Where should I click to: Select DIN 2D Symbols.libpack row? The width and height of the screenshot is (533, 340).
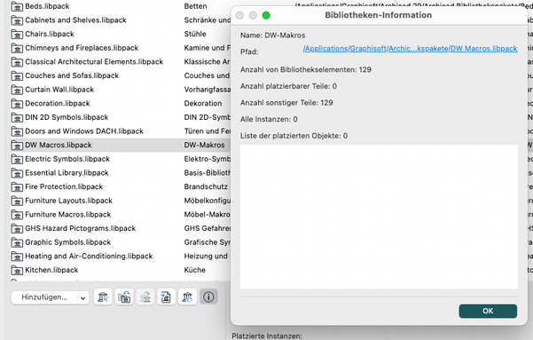click(x=67, y=117)
